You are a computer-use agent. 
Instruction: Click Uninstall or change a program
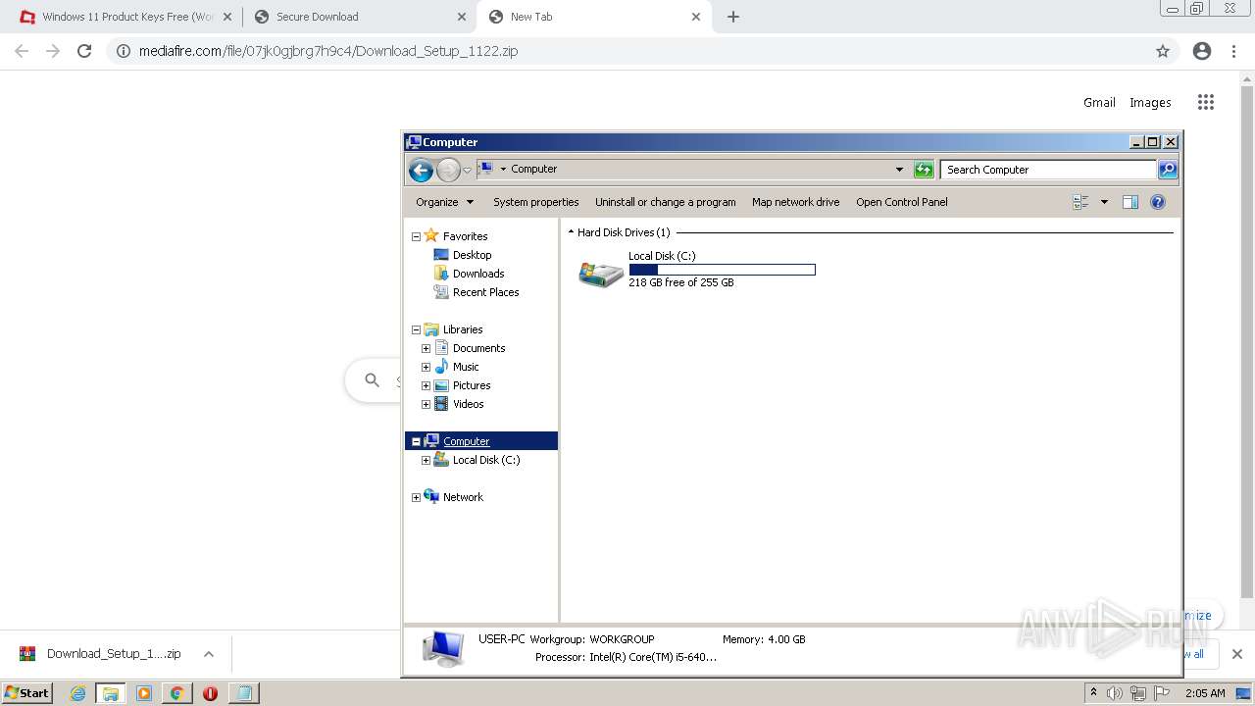pos(665,202)
